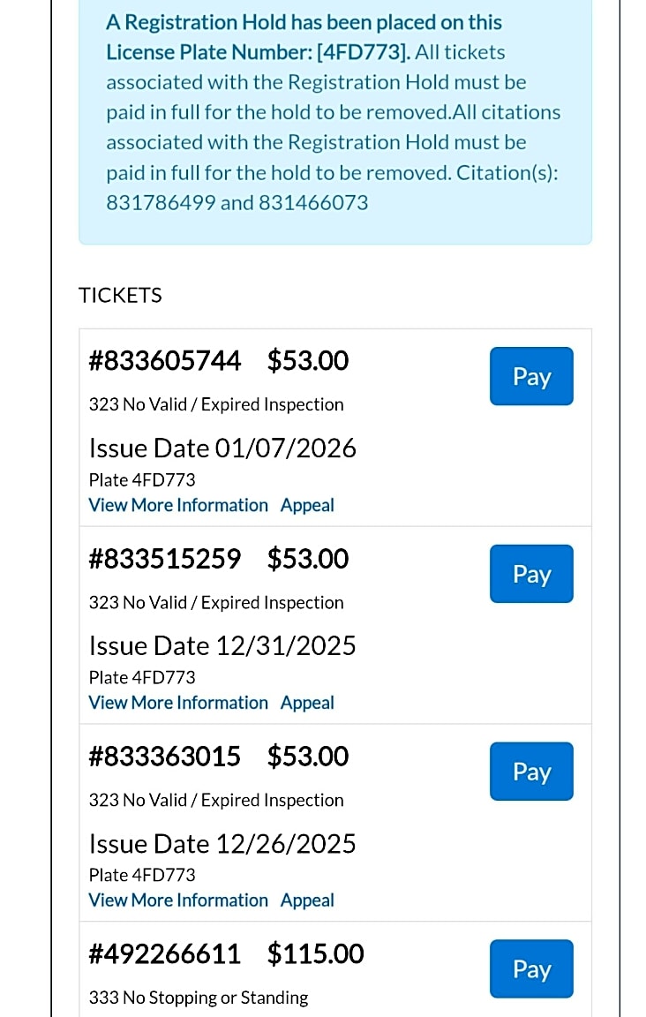View more information for ticket #833515259
The image size is (646, 1017).
pos(178,704)
